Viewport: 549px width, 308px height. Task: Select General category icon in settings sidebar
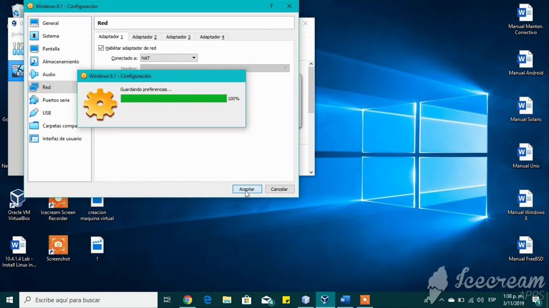point(34,23)
